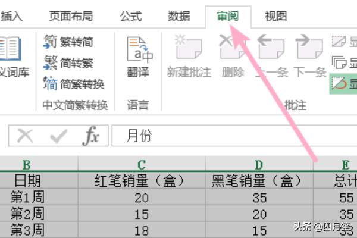Click the formula bar containing 月份

tap(234, 136)
